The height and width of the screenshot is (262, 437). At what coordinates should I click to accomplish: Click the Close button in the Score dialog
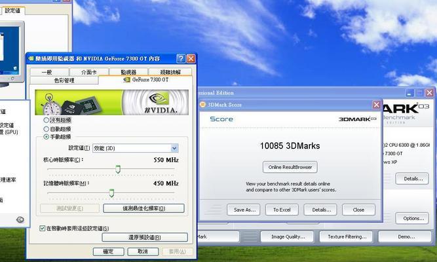point(358,210)
